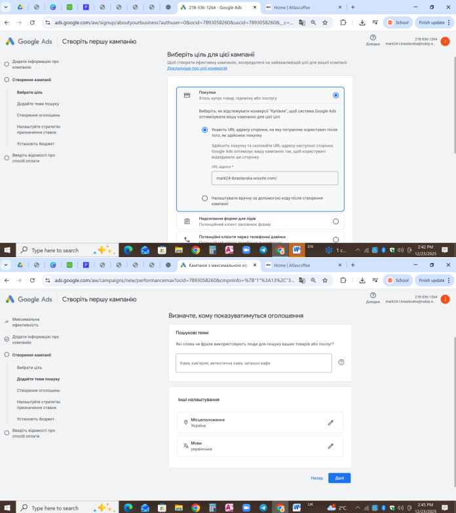Expand hidden system tray icons in the 2:42 PM taskbar
456x513 pixels.
tap(358, 250)
